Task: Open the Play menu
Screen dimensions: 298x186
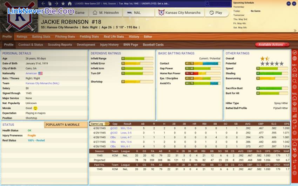Action: coord(216,13)
